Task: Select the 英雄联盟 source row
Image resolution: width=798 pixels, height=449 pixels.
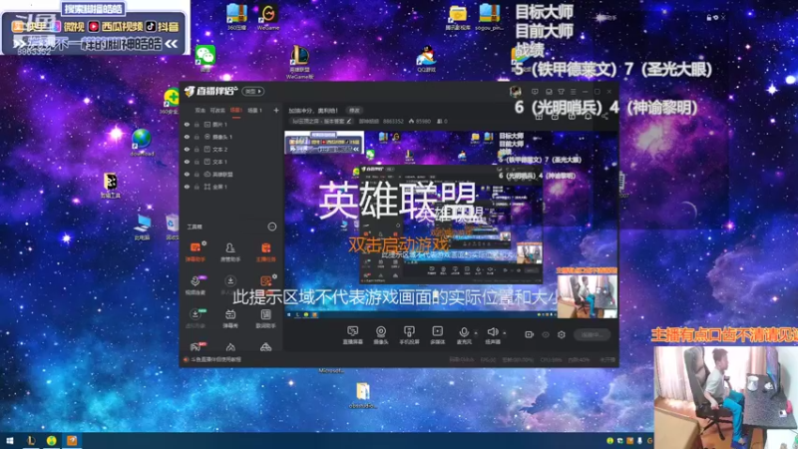Action: (x=231, y=174)
